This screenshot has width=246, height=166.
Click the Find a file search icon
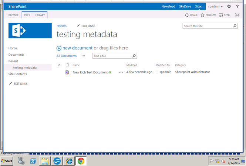coord(134,56)
